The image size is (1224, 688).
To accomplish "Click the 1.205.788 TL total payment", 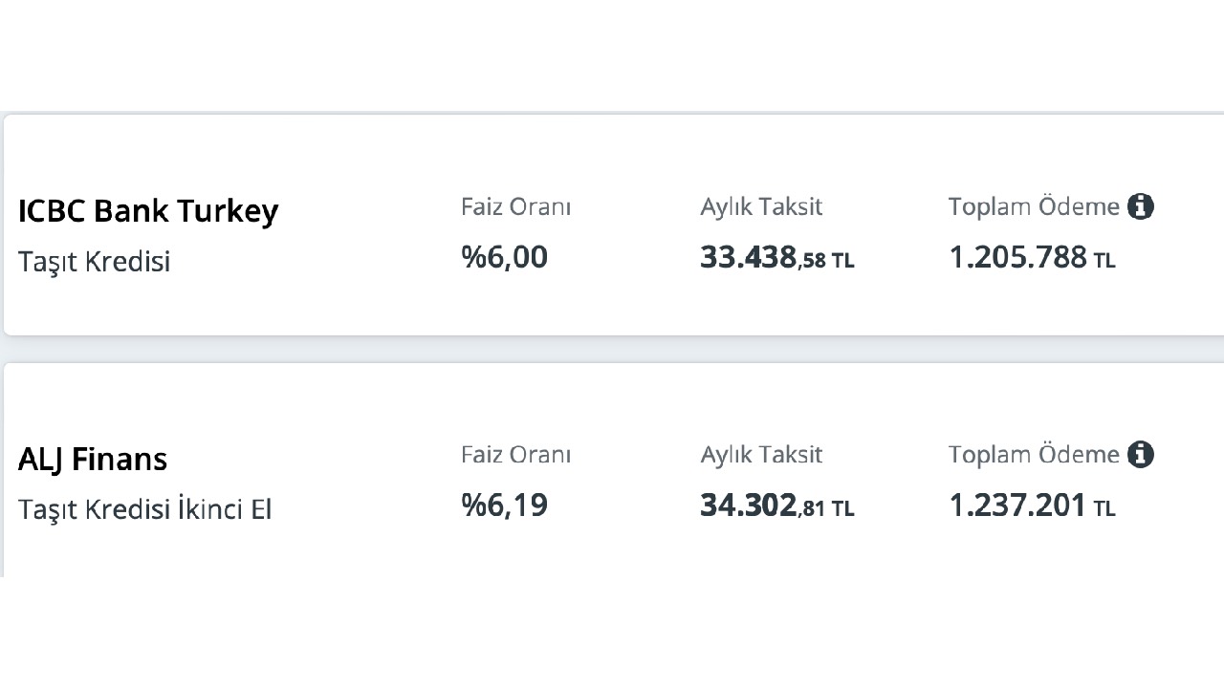I will tap(1032, 258).
